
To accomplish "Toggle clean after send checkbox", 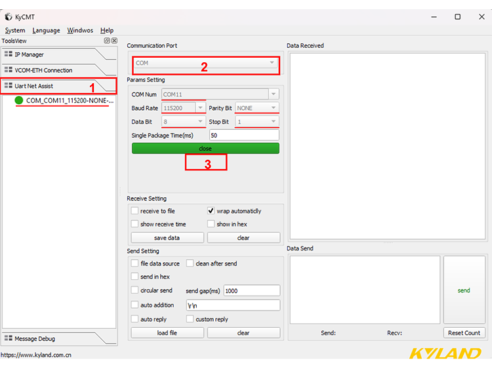I will [190, 263].
